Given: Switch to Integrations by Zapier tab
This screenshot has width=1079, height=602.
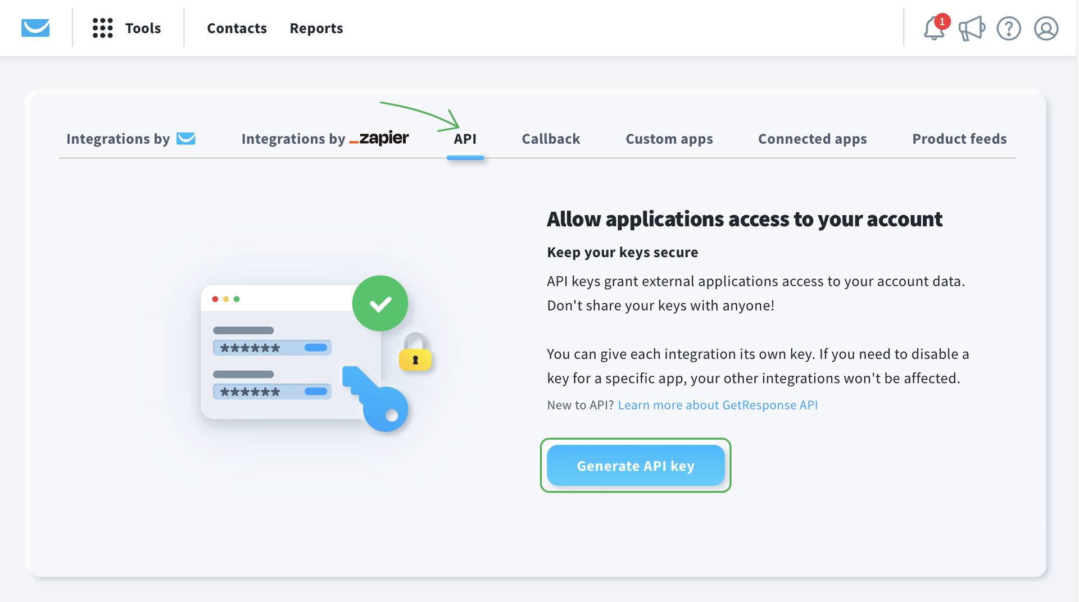Looking at the screenshot, I should coord(325,139).
